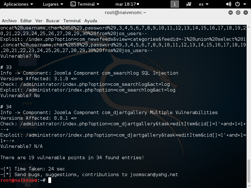Open the es keyboard layout selector

[204, 4]
